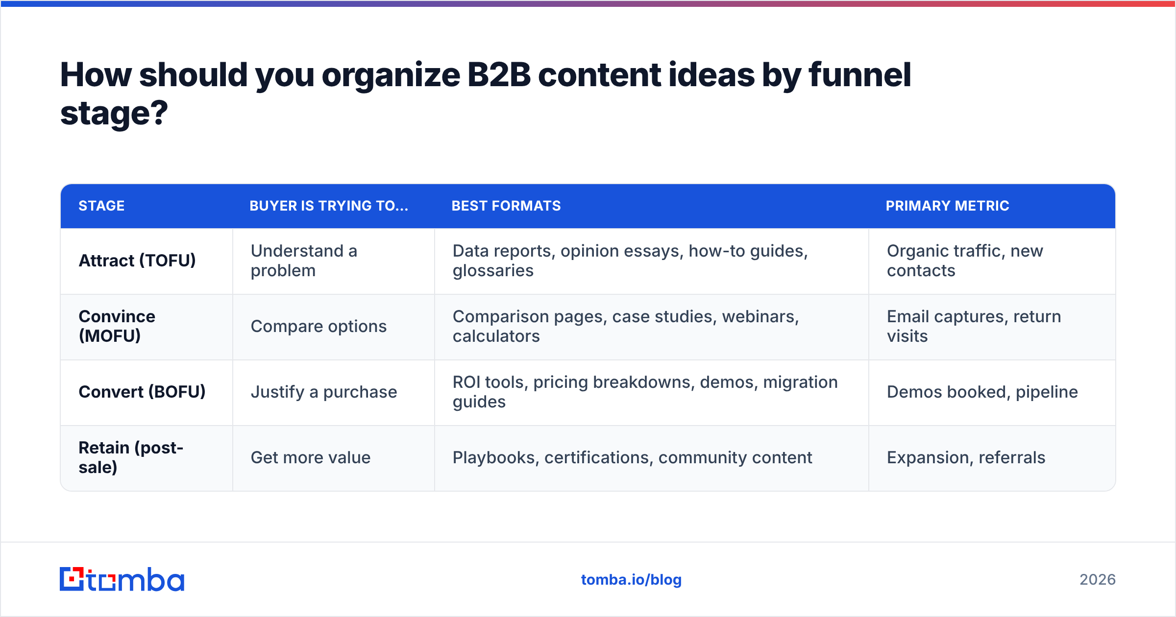Click the 'Justify a purchase' cell
Viewport: 1176px width, 617px height.
click(x=334, y=392)
